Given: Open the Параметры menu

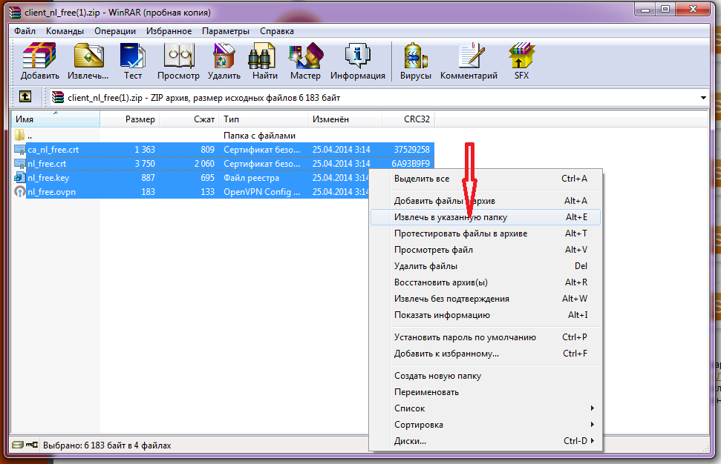Looking at the screenshot, I should click(x=225, y=31).
